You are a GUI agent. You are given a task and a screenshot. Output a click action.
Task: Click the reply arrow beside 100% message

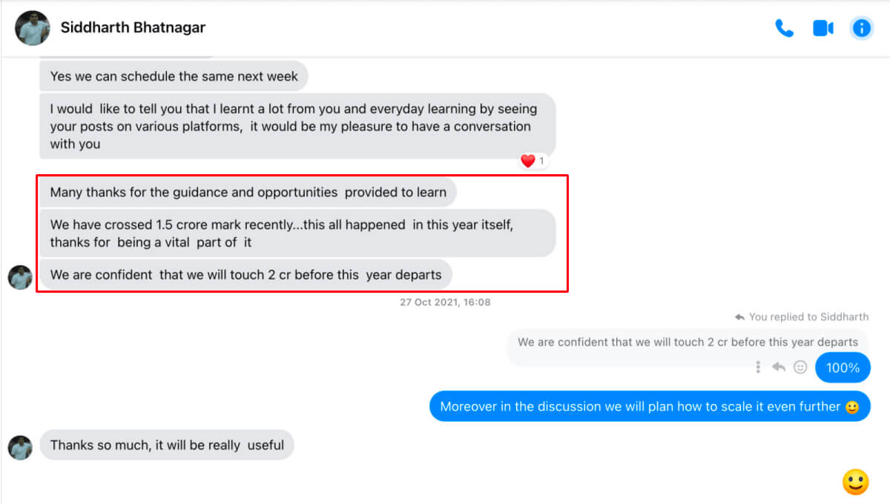[779, 367]
